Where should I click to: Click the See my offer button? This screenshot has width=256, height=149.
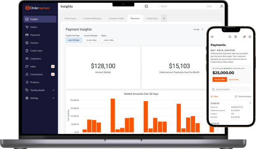(220, 79)
